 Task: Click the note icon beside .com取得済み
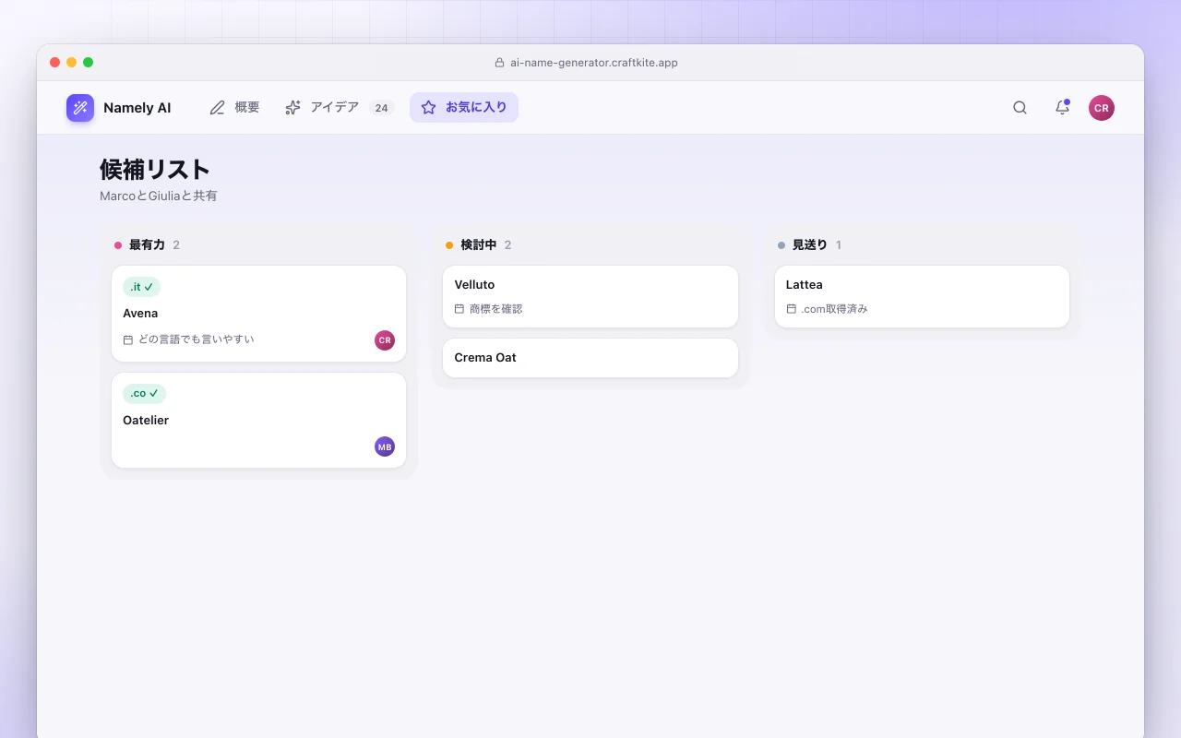tap(792, 309)
